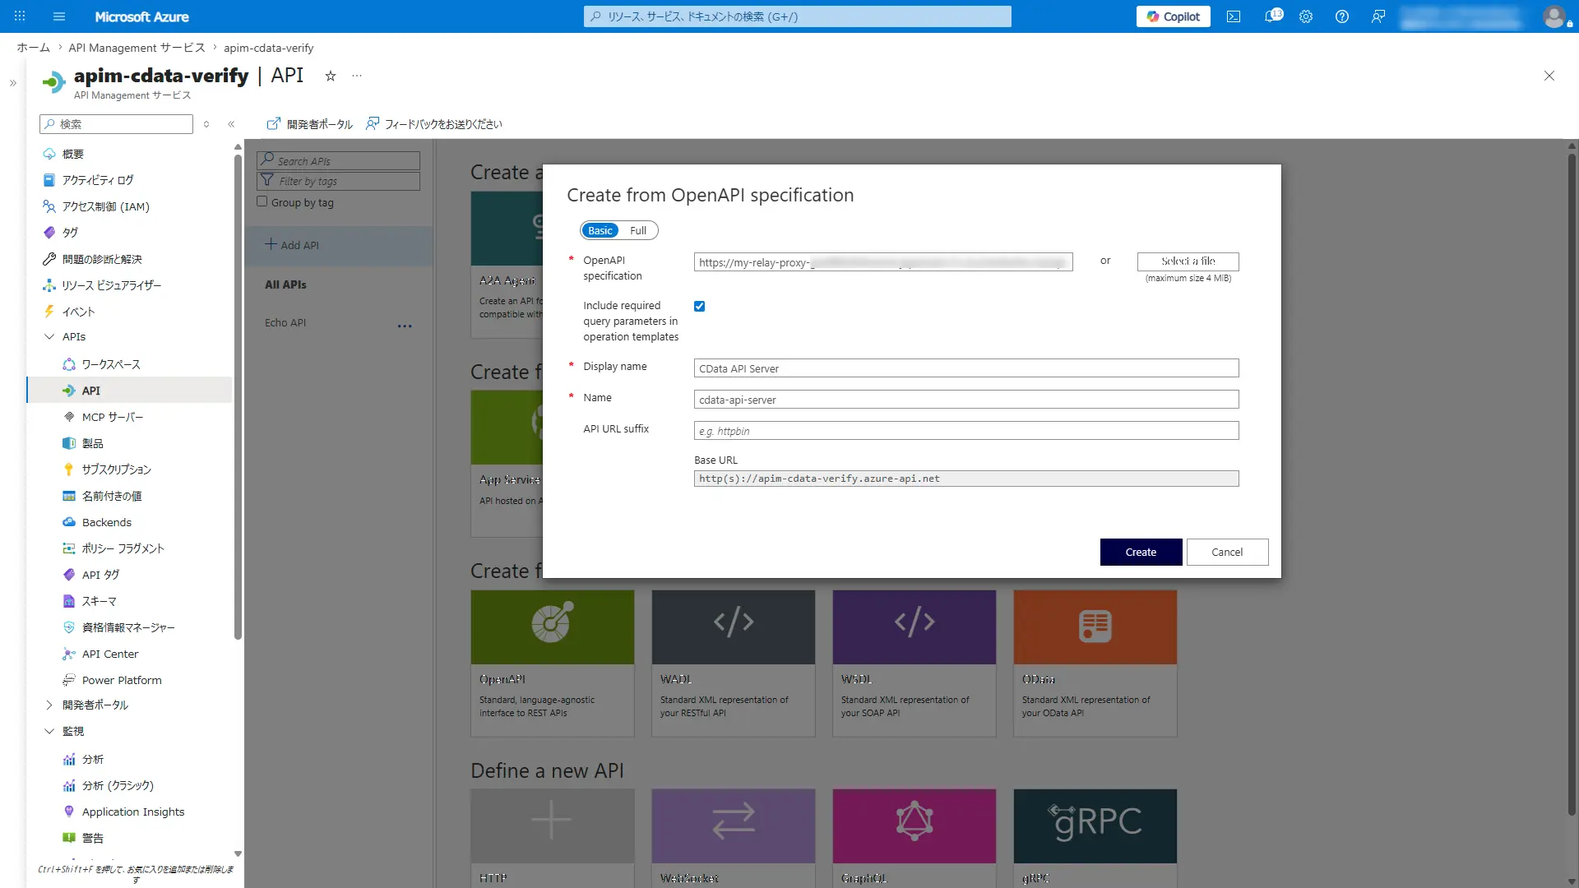This screenshot has width=1579, height=888.
Task: Open アクセス制御 (IAM) in the sidebar
Action: click(x=105, y=206)
